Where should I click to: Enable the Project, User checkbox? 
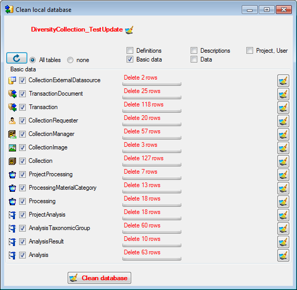coord(249,51)
